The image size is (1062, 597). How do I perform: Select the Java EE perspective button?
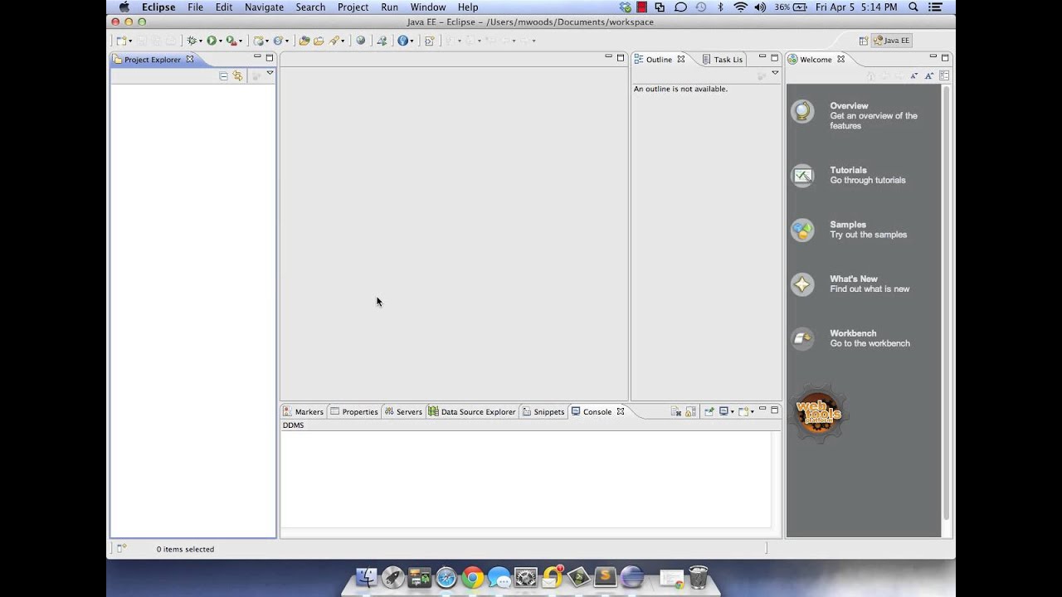point(892,41)
